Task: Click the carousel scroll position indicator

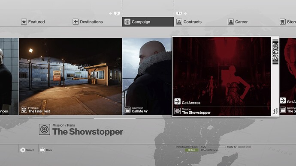Action: pos(115,118)
